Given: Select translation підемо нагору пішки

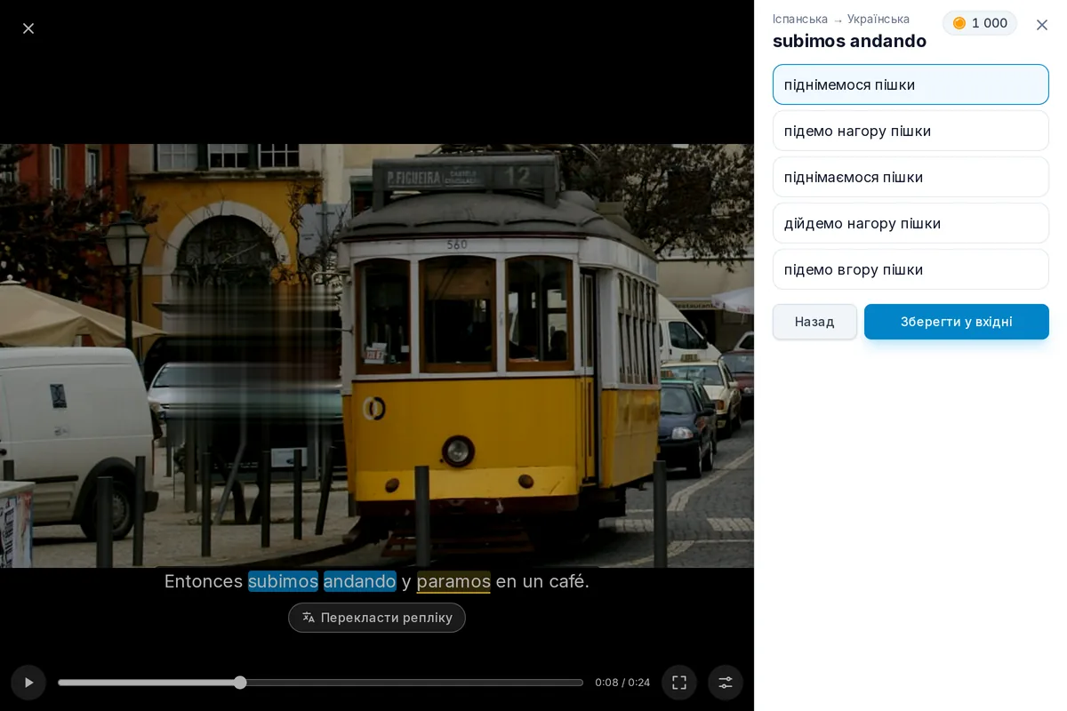Looking at the screenshot, I should pyautogui.click(x=911, y=131).
